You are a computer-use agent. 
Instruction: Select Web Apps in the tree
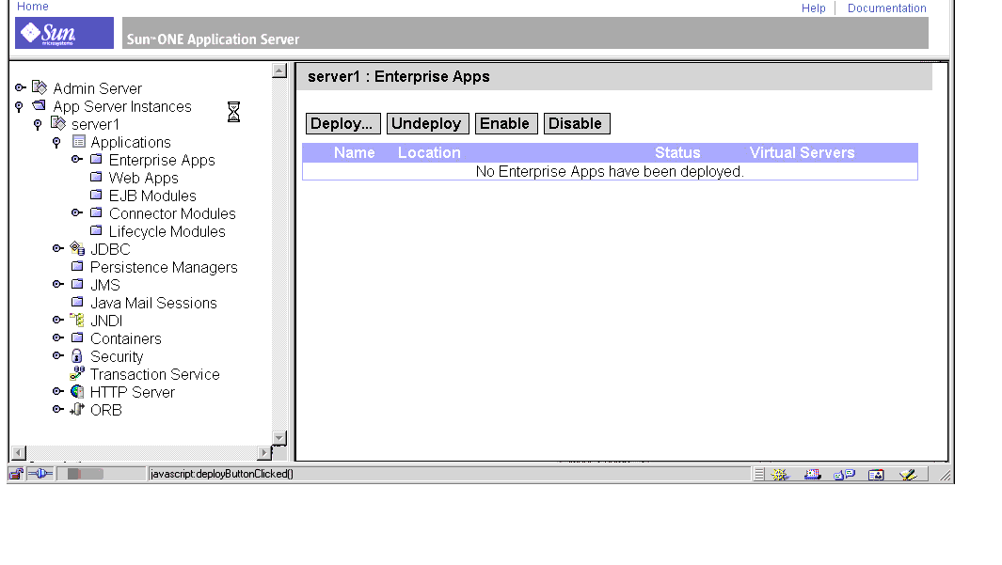click(143, 178)
